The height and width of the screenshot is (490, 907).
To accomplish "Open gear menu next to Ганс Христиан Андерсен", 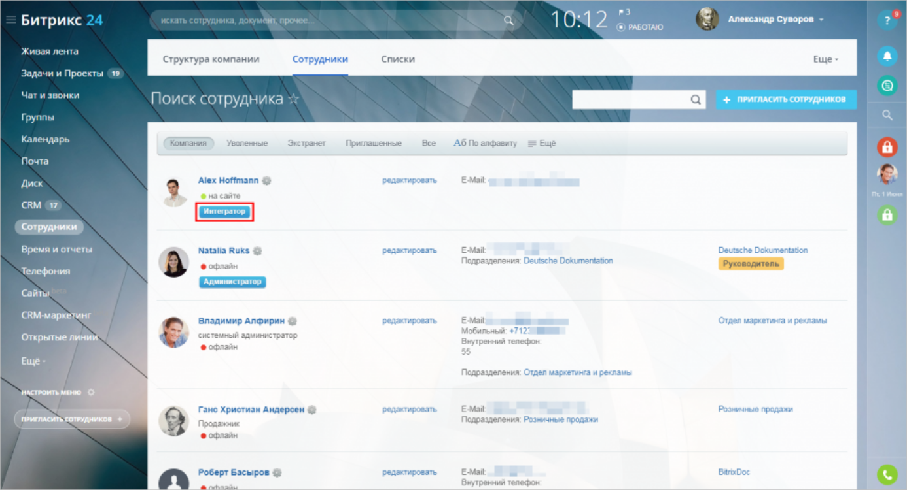I will point(312,410).
